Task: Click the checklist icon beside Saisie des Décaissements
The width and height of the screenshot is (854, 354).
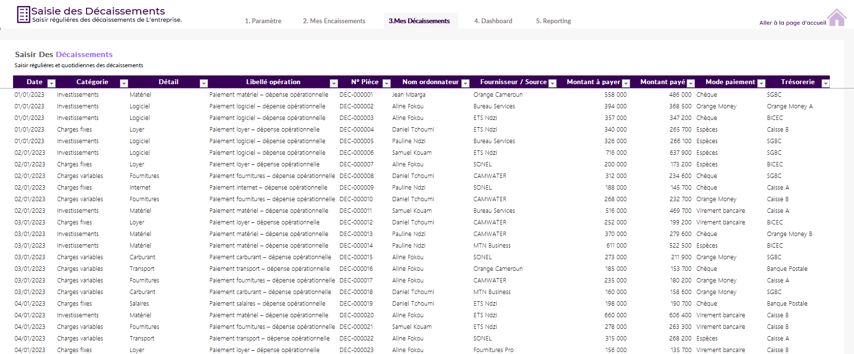Action: click(23, 14)
